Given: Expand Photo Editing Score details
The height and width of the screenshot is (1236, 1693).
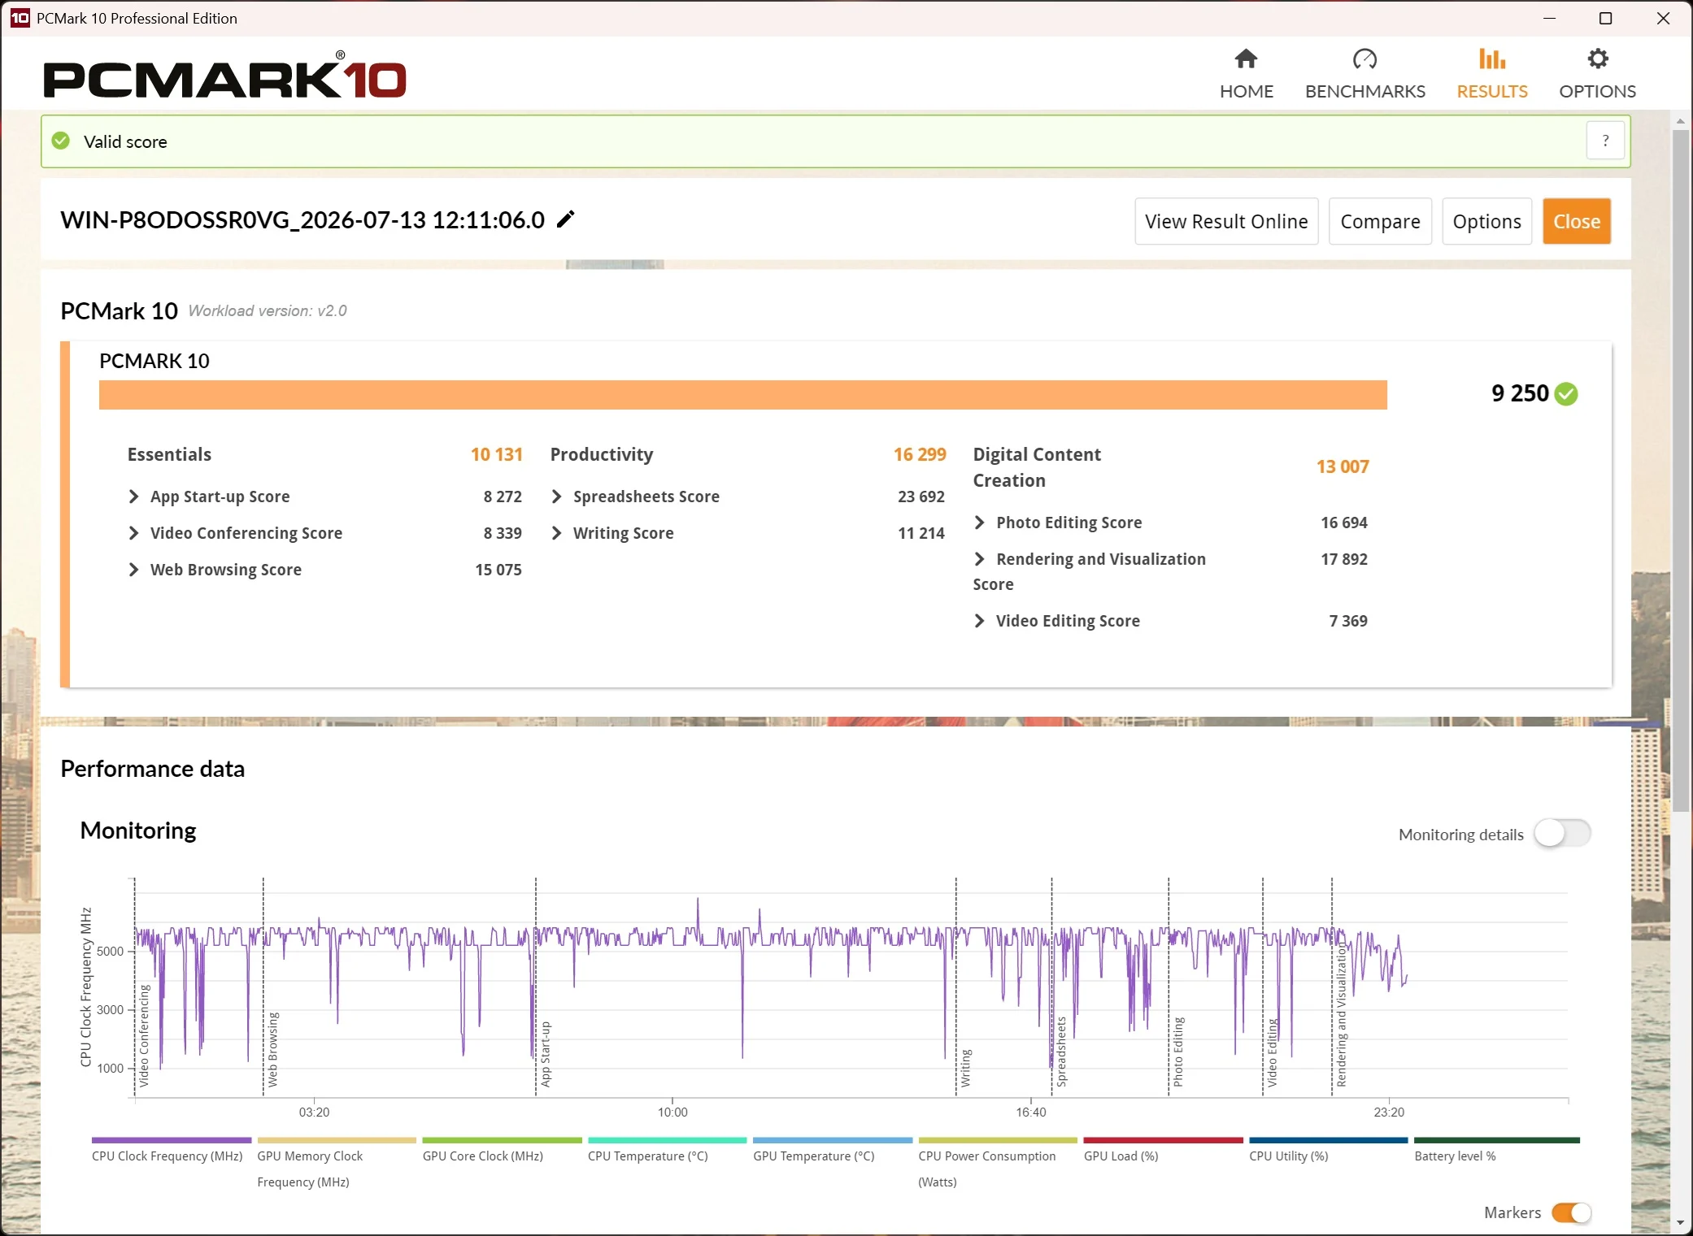Looking at the screenshot, I should click(980, 523).
